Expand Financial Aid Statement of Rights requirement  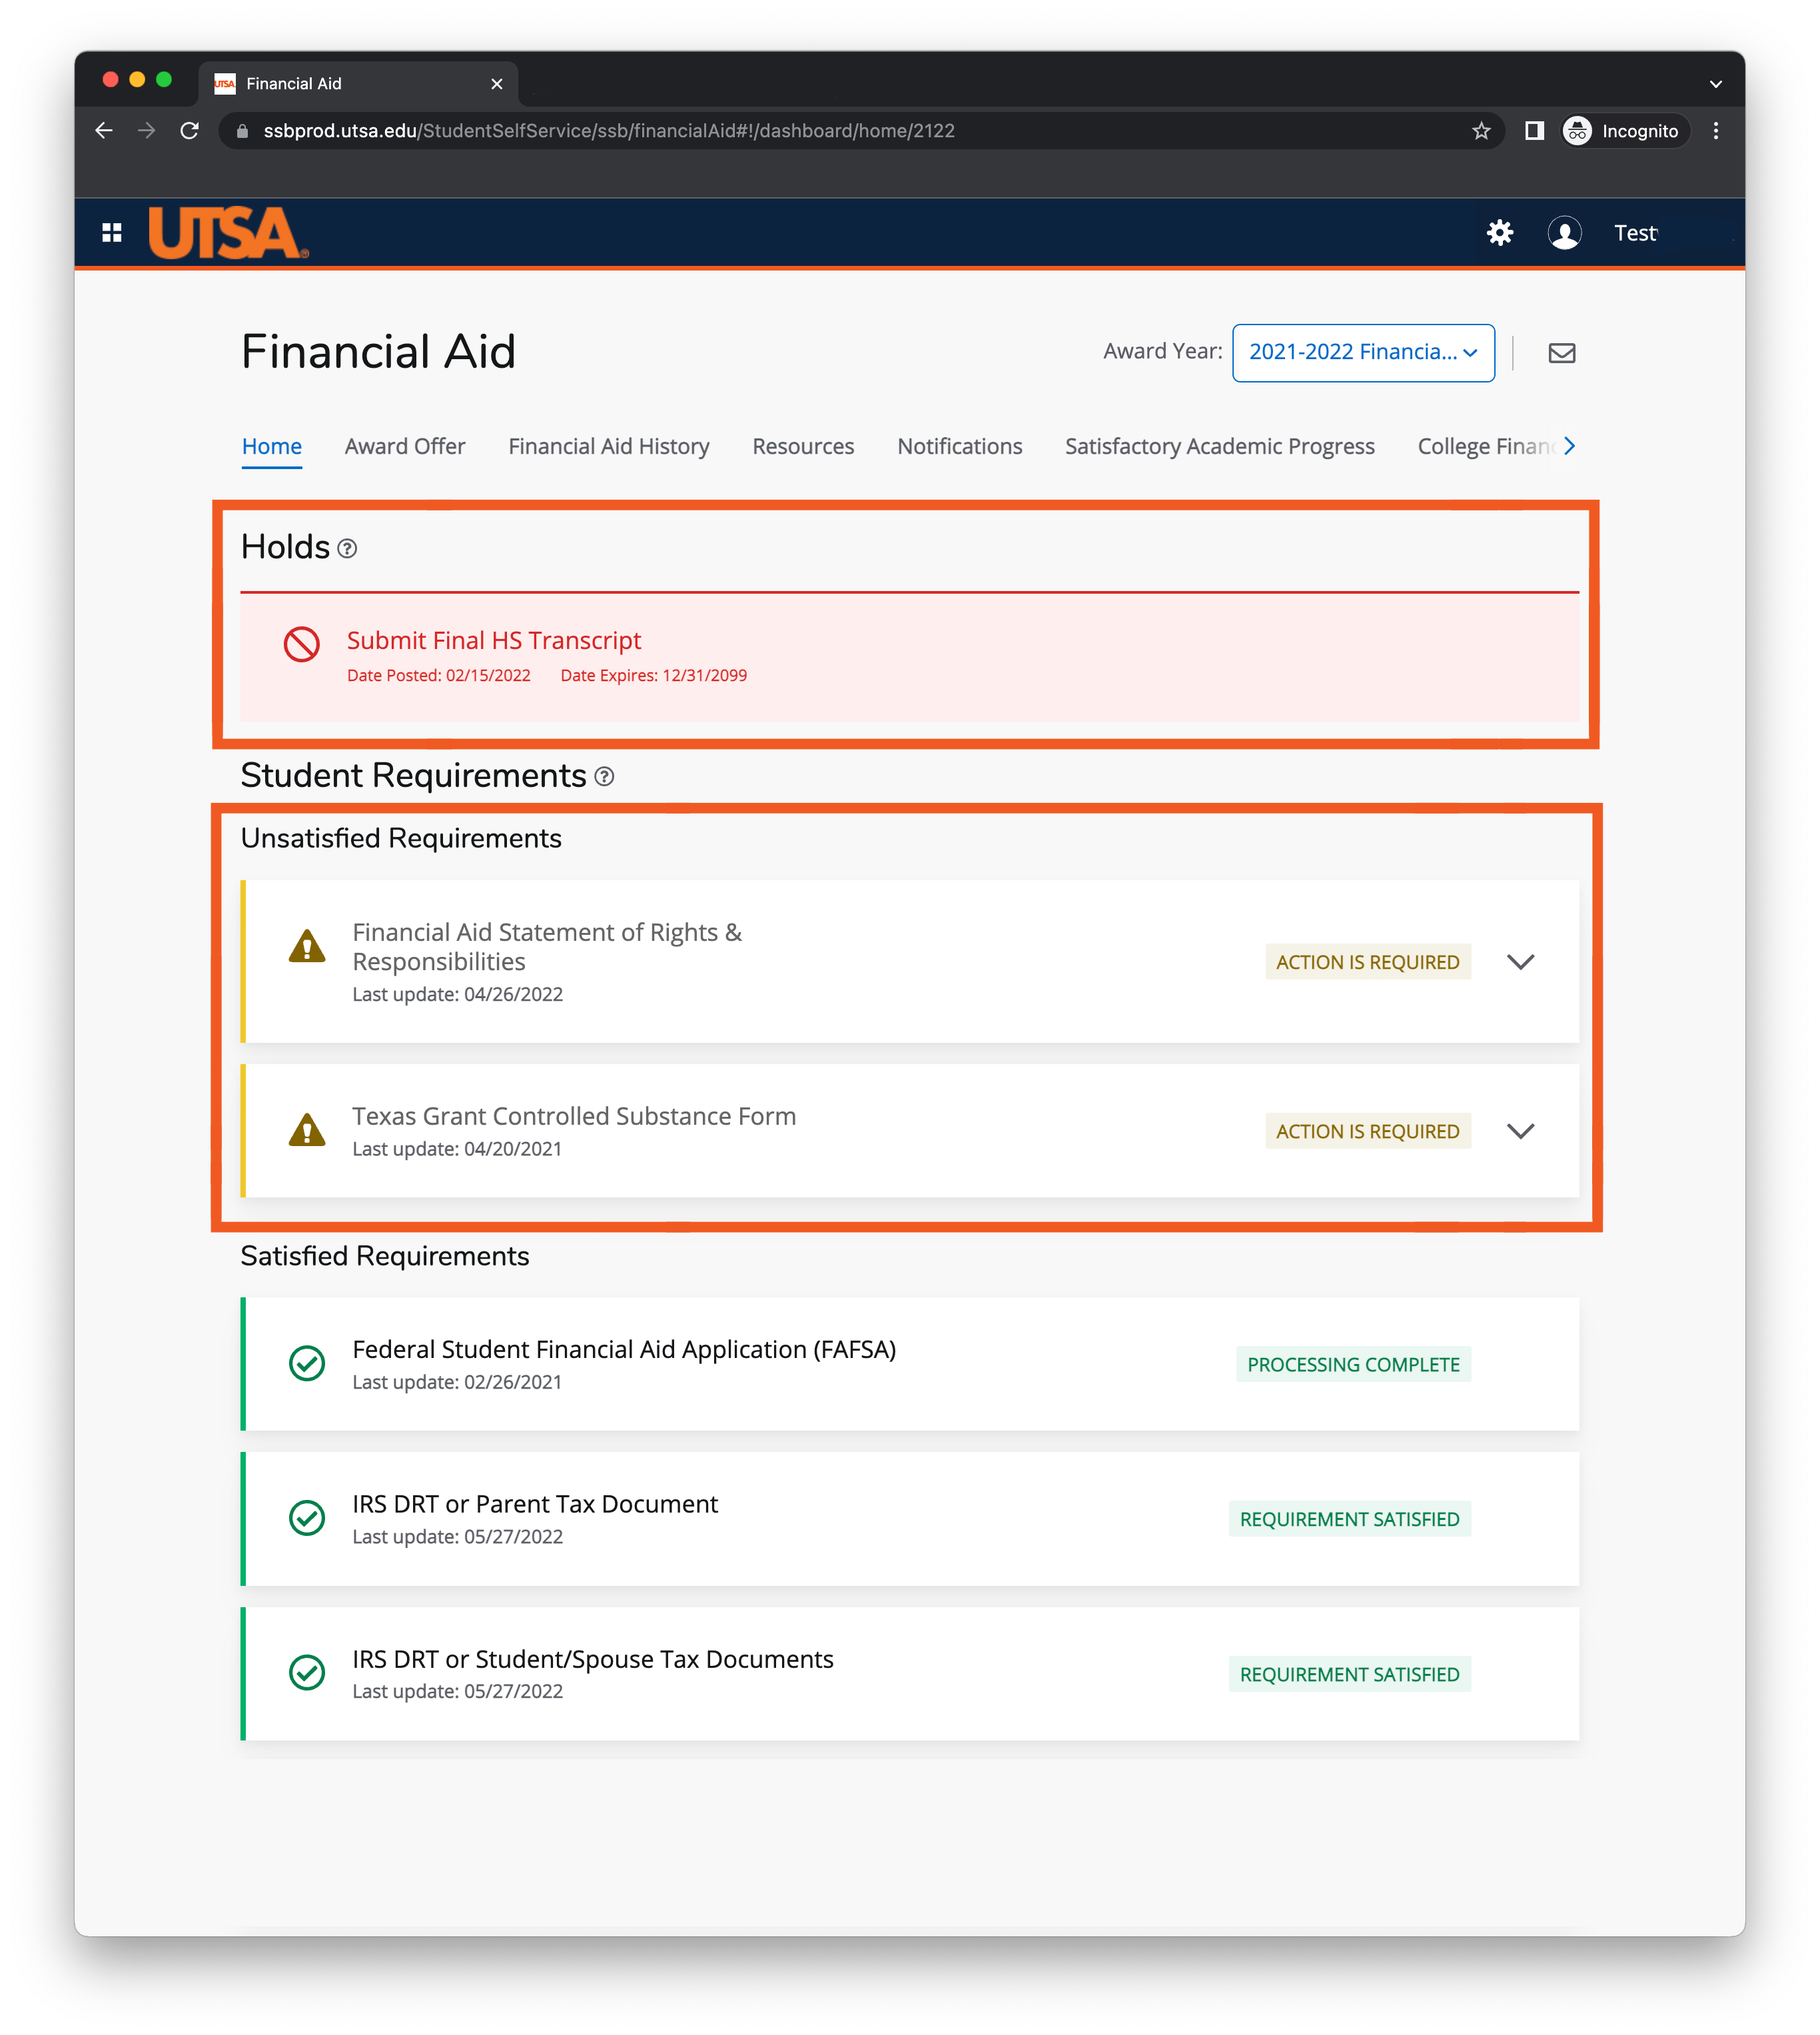1520,962
